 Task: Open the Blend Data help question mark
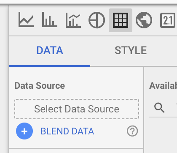coord(132,131)
